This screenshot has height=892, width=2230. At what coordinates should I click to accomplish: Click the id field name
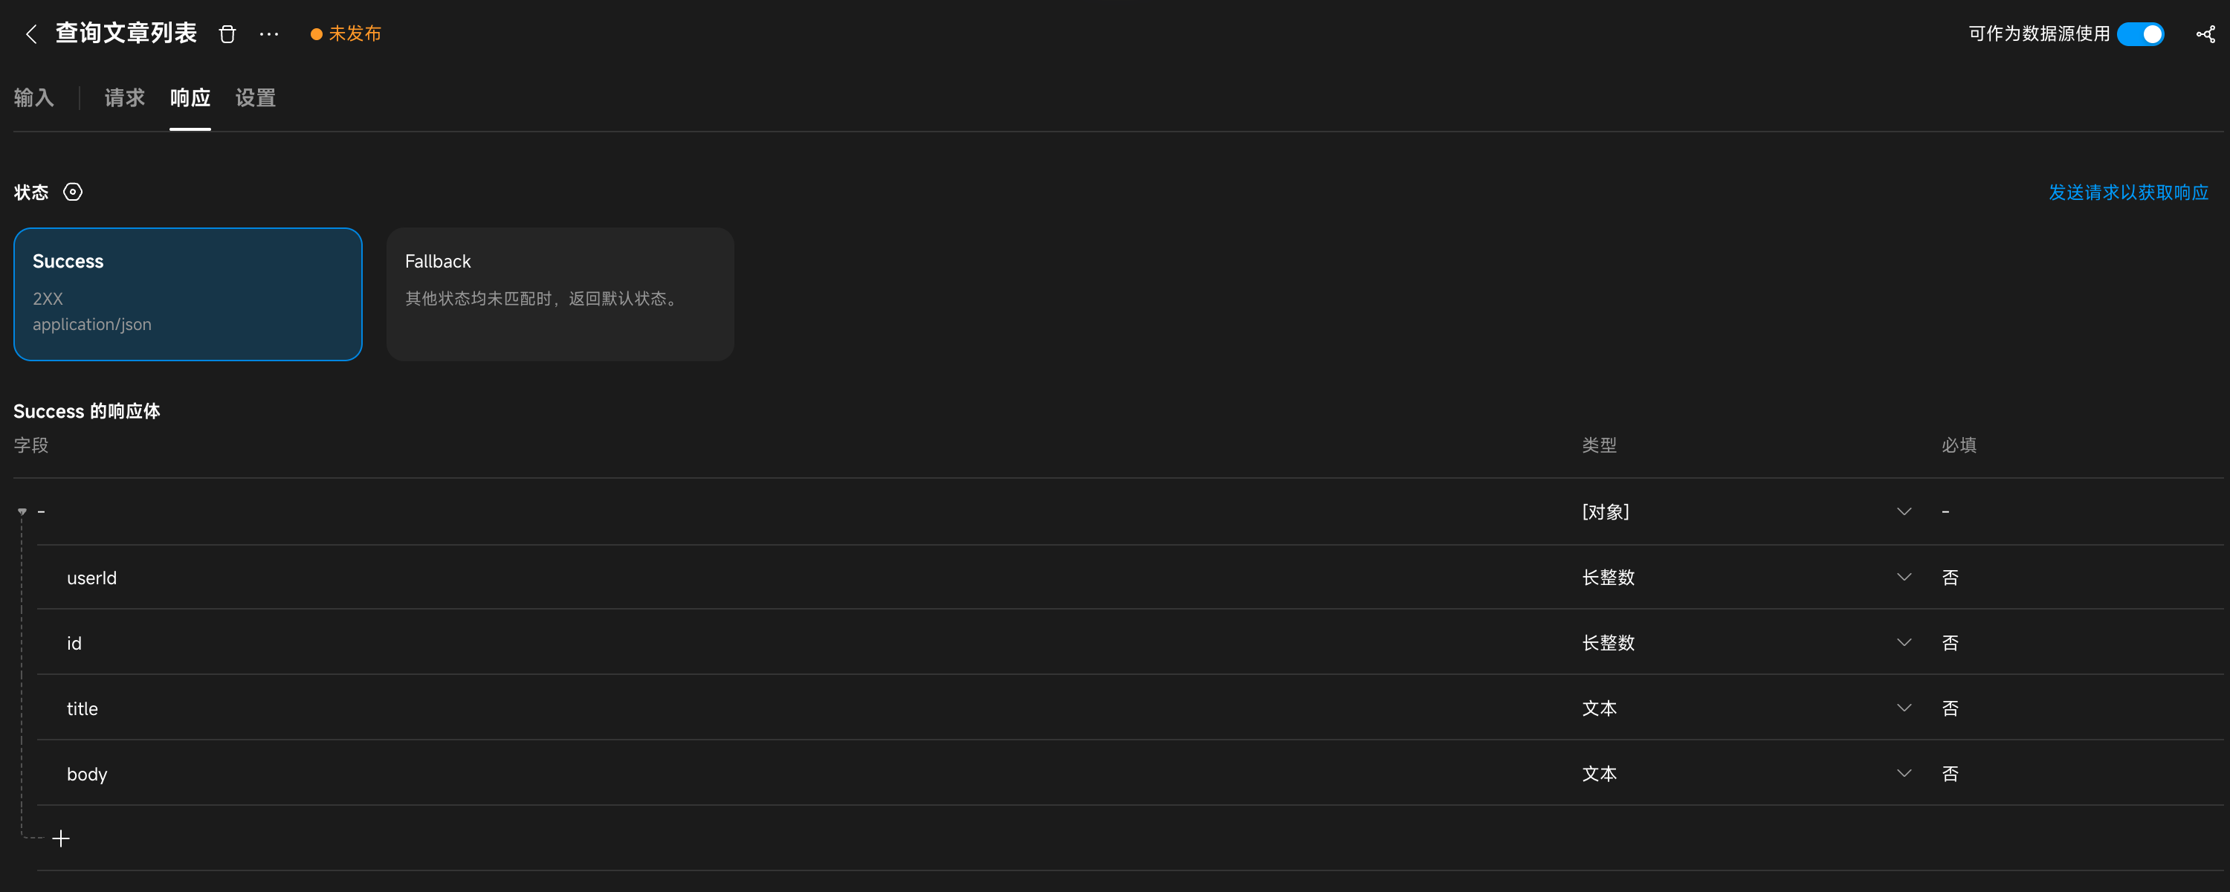pyautogui.click(x=74, y=644)
